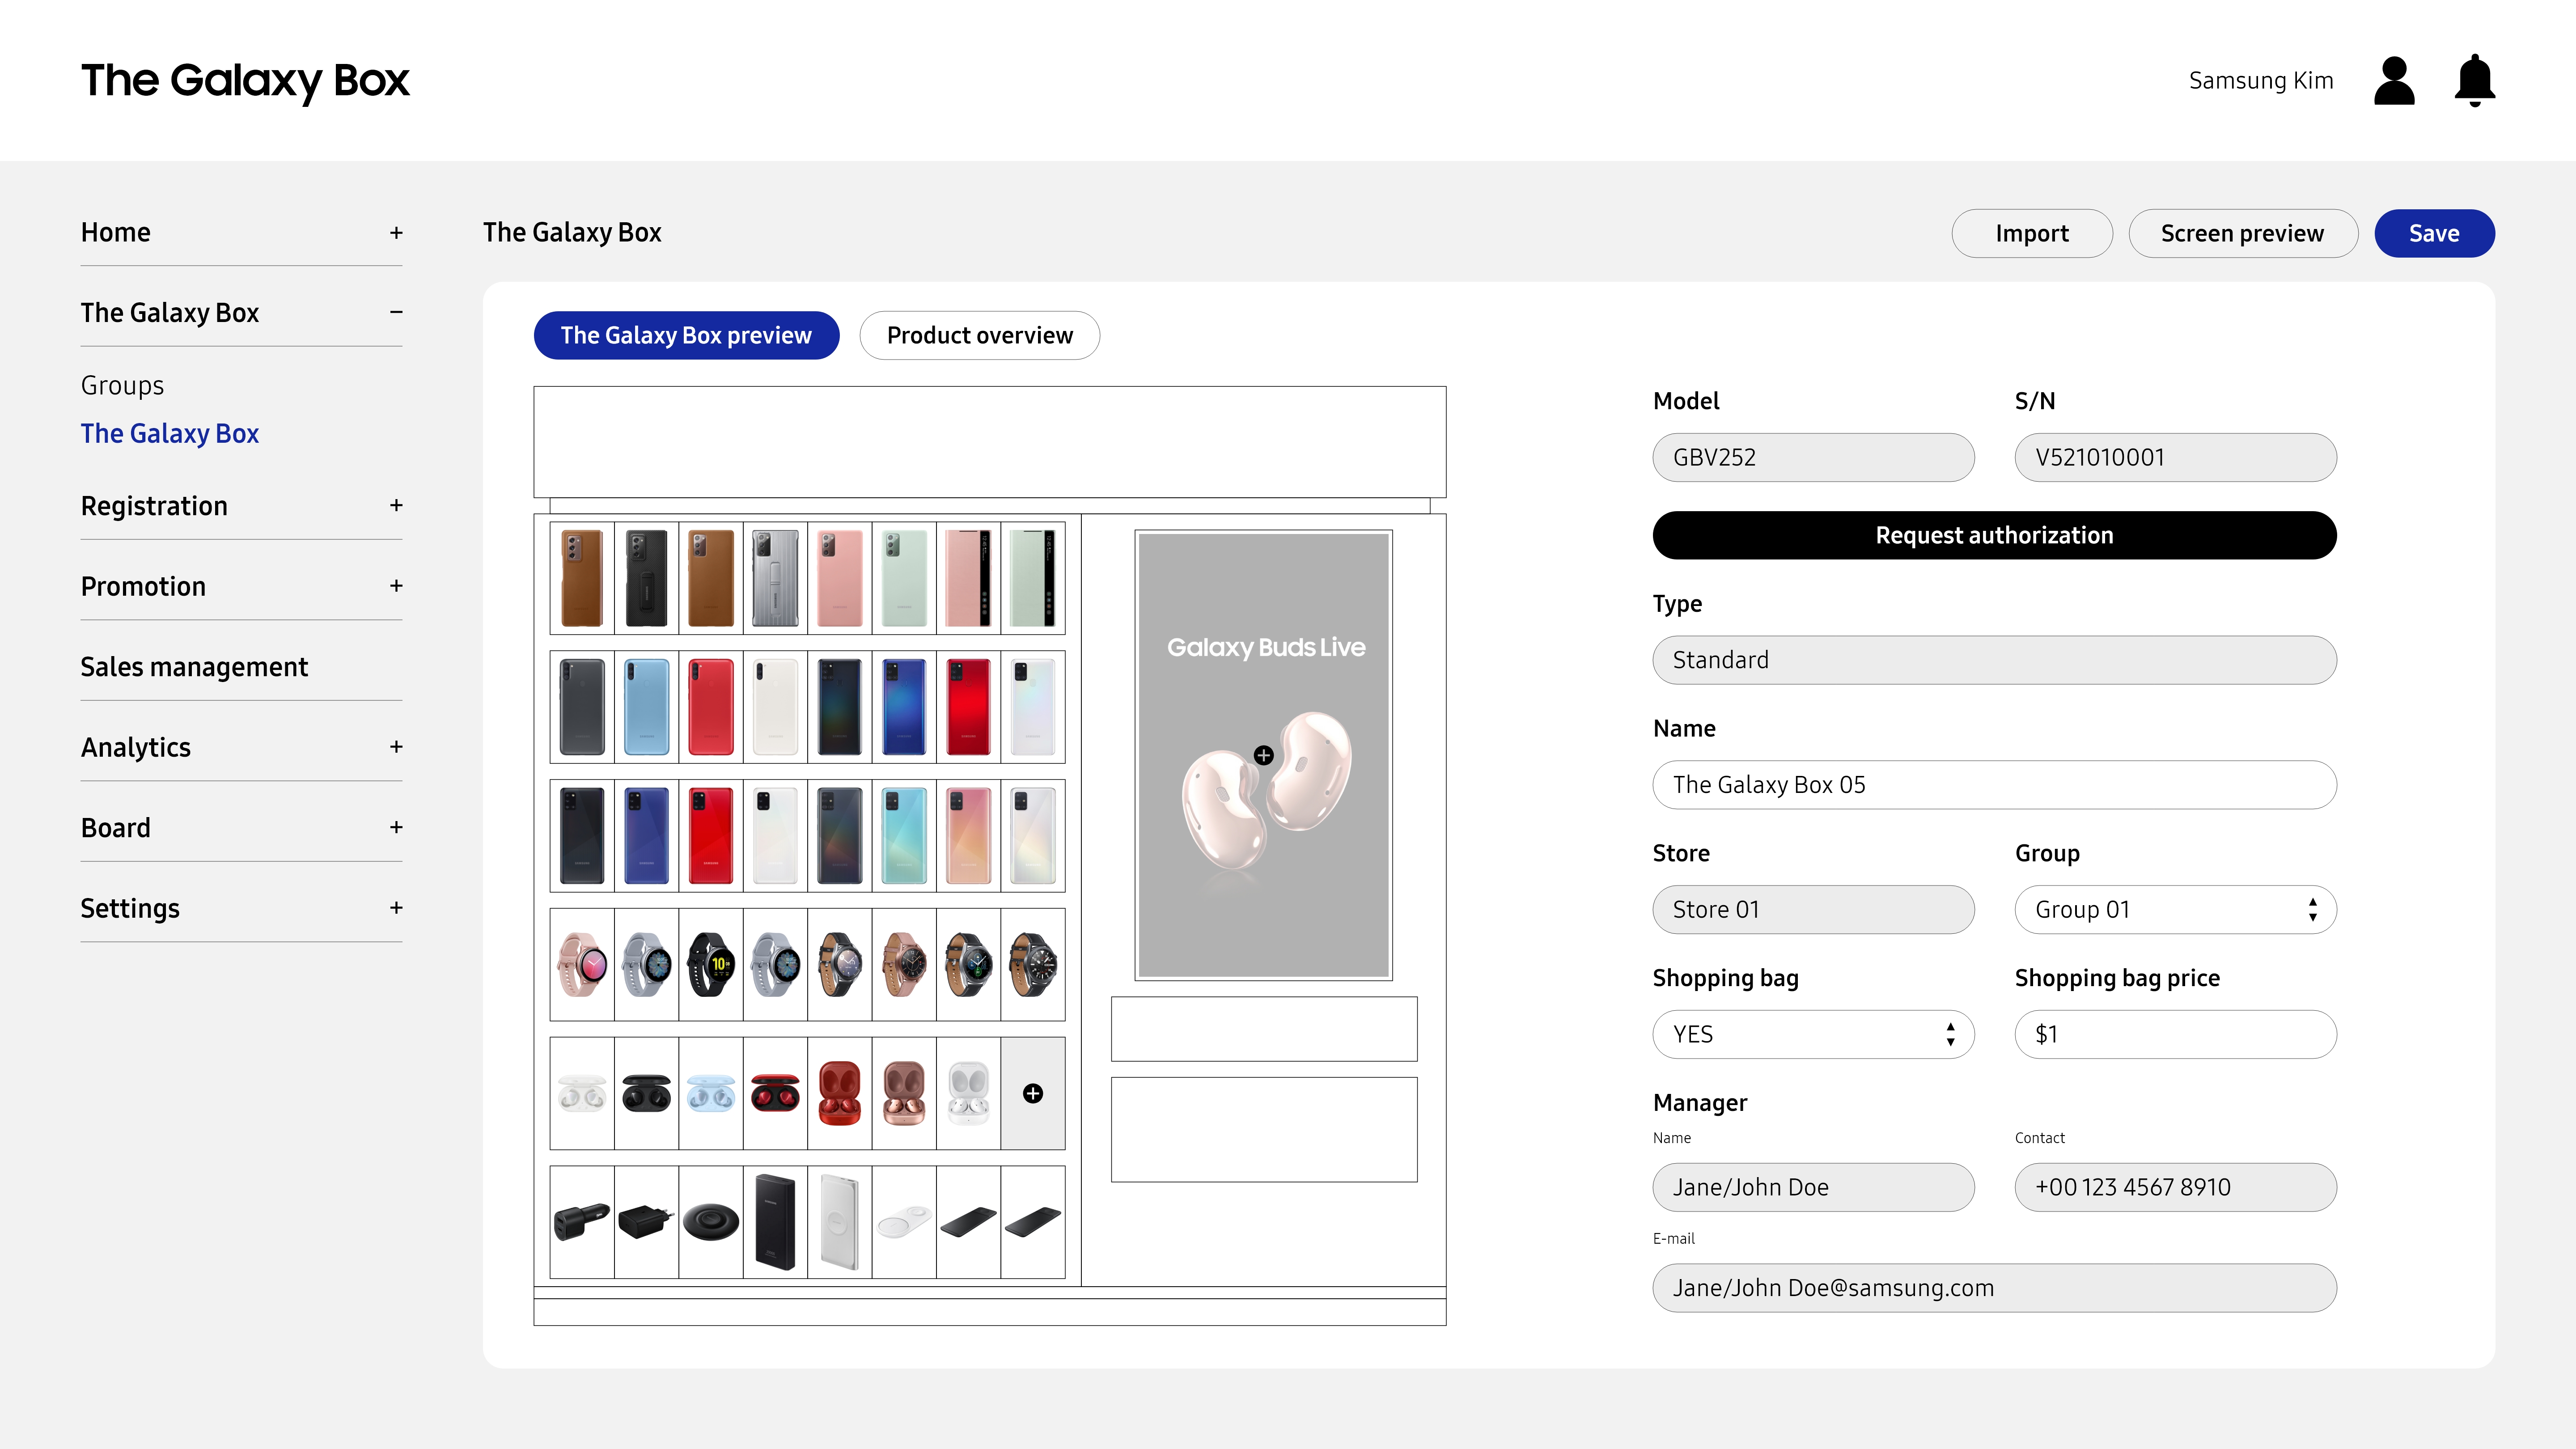Select the white Galaxy Buds case thumbnail
Image resolution: width=2576 pixels, height=1449 pixels.
coord(582,1093)
